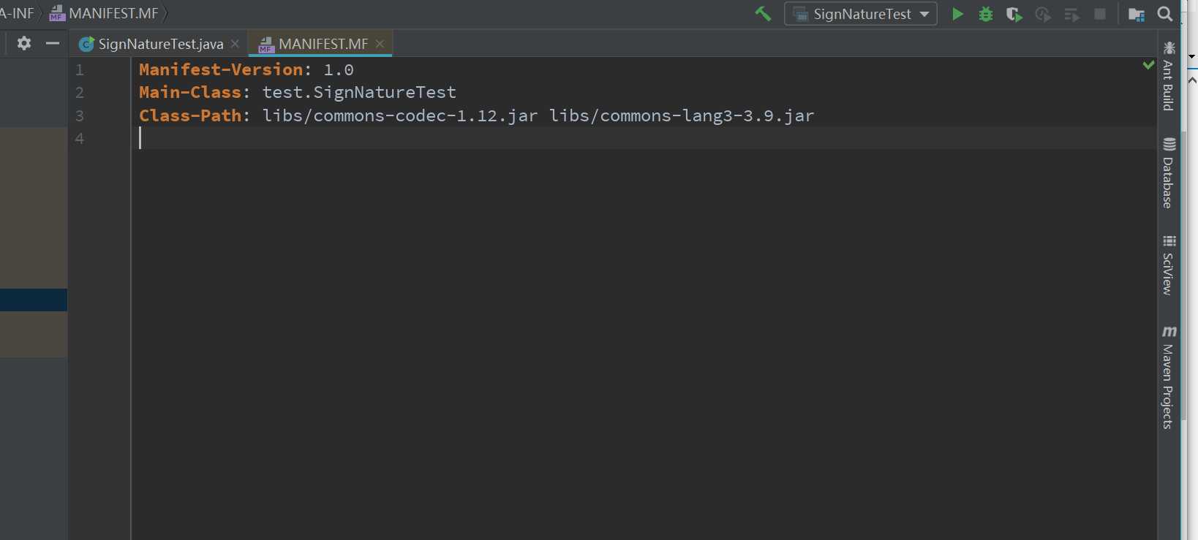
Task: Click the Class-Path key text
Action: click(190, 115)
